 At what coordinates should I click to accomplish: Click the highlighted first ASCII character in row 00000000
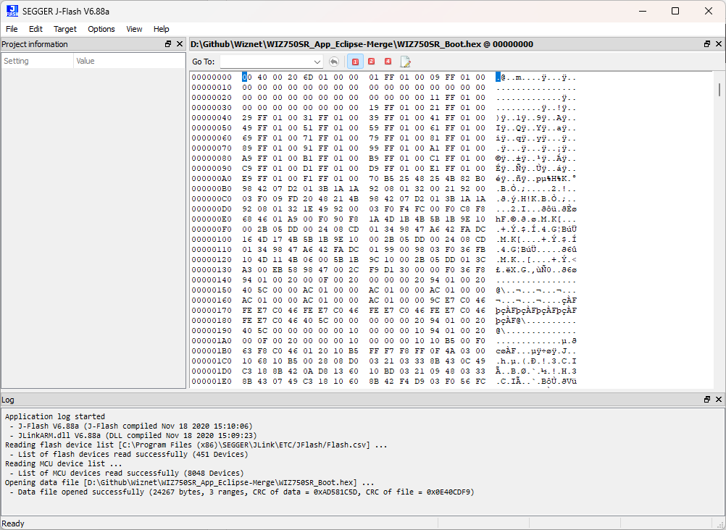tap(498, 77)
